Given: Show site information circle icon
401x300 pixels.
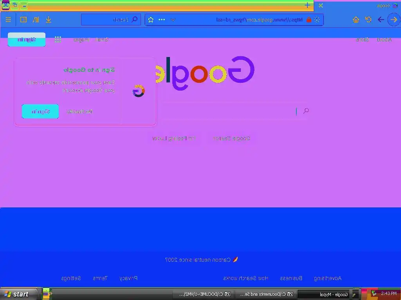Looking at the screenshot, I should click(x=316, y=20).
